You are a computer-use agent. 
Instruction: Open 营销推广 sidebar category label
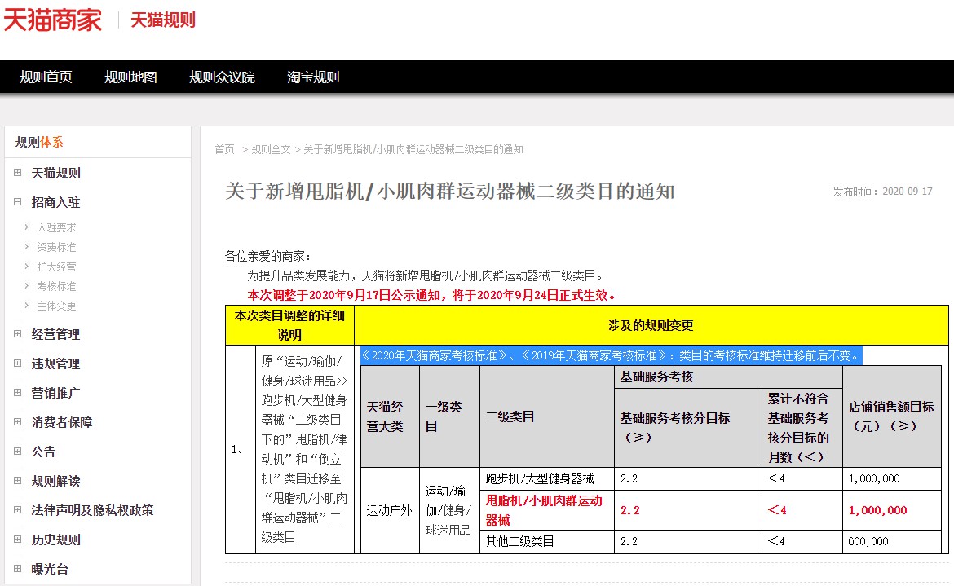click(x=56, y=393)
